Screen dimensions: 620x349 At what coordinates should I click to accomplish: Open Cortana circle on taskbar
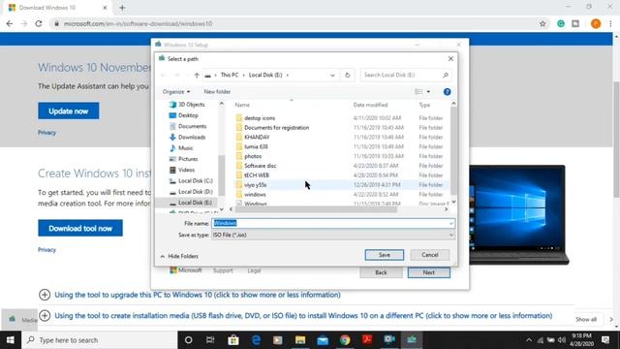[x=189, y=340]
